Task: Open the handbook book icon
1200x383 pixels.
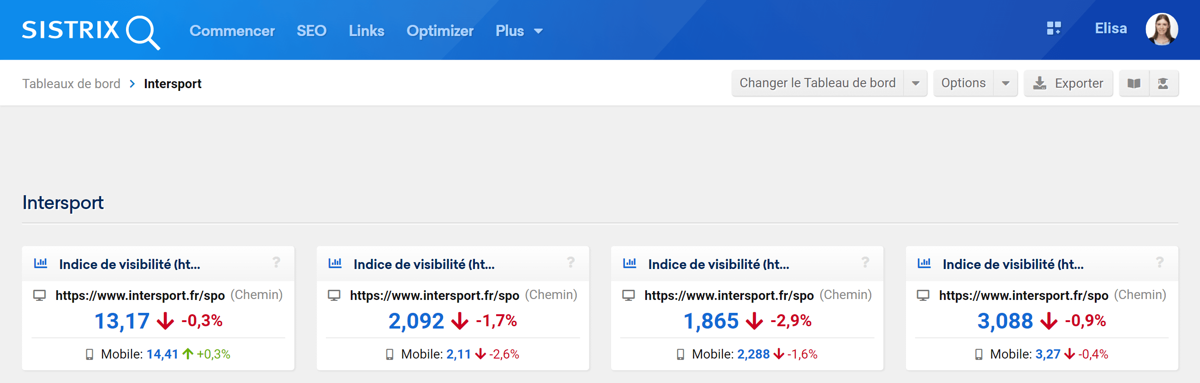Action: (x=1134, y=84)
